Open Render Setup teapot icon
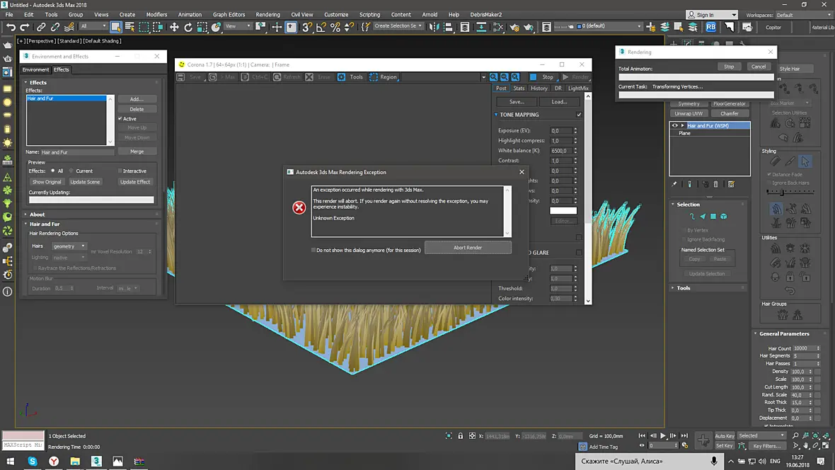Viewport: 835px width, 470px height. [x=514, y=27]
